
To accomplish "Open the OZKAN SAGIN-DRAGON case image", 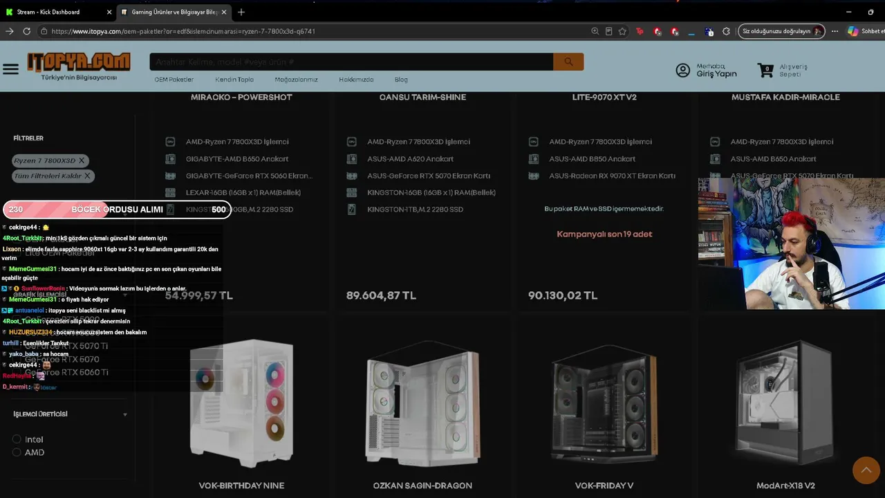I will 422,403.
